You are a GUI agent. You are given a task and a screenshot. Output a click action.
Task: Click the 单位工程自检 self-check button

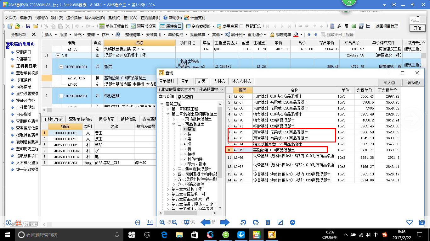(114, 26)
